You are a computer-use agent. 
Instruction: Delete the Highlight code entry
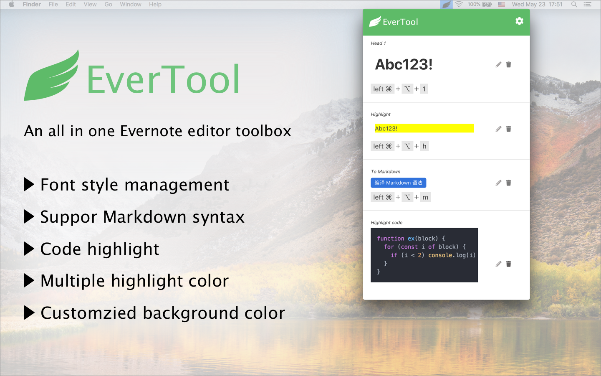tap(508, 264)
